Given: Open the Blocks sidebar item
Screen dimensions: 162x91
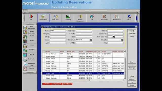Looking at the screenshot, I should 30,41.
